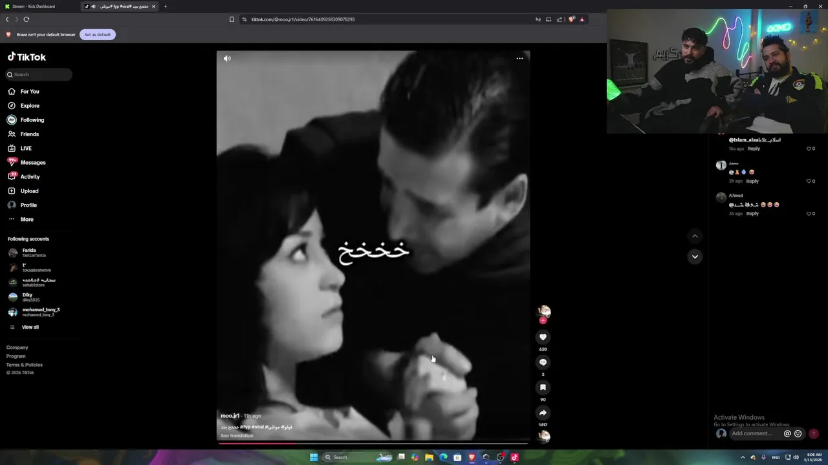Expand the More sidebar menu
The image size is (828, 465).
click(x=21, y=219)
